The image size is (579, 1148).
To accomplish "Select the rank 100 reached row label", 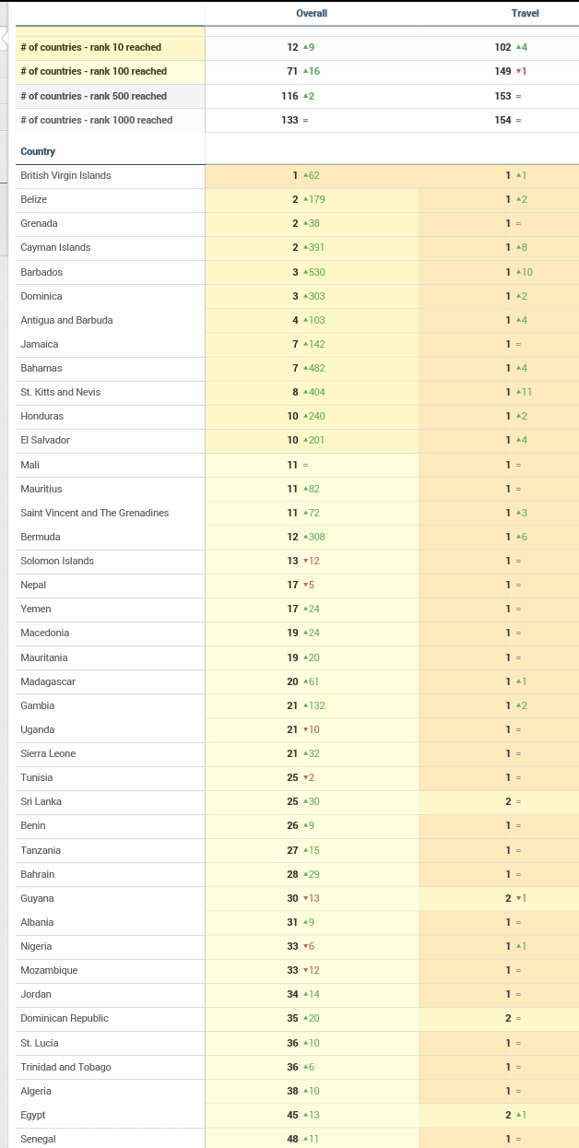I will click(93, 71).
